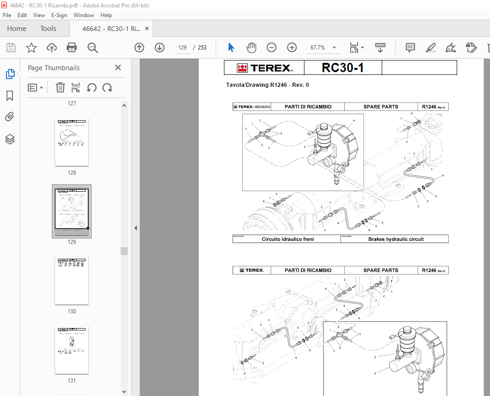
Task: Click the 67.7% zoom value field
Action: [x=317, y=48]
